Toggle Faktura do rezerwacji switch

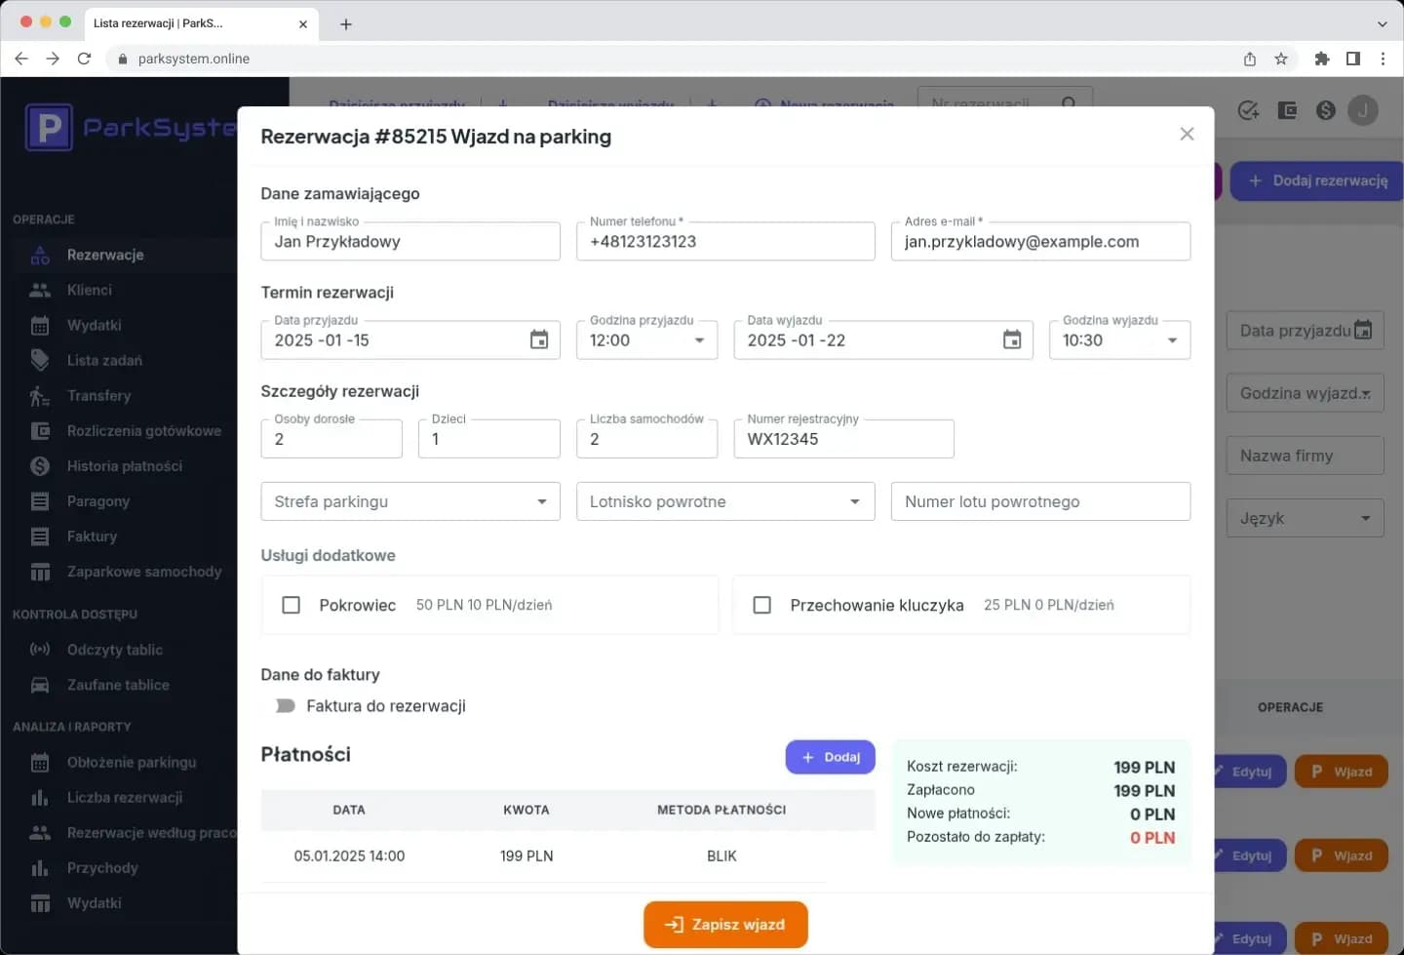point(285,705)
